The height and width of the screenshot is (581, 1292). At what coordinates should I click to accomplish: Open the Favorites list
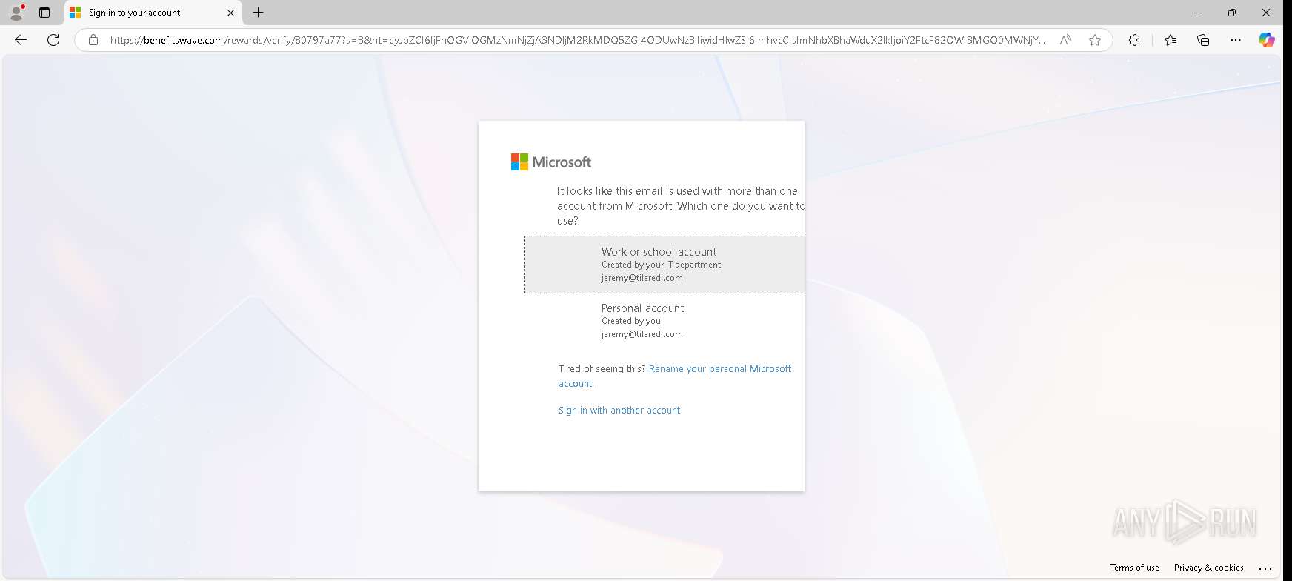pyautogui.click(x=1171, y=40)
